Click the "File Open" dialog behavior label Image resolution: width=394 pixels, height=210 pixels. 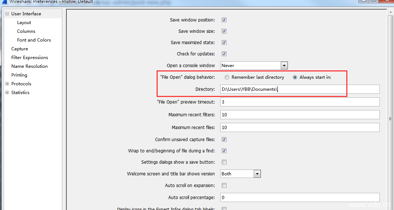188,77
